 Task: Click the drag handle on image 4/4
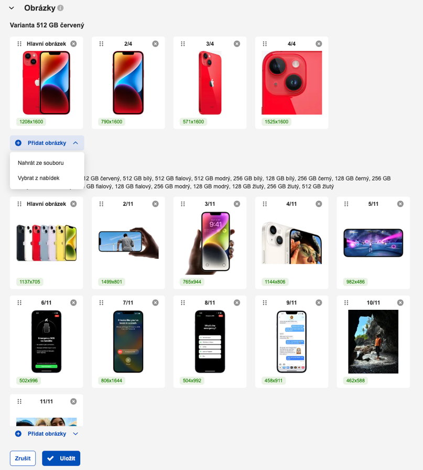pos(265,44)
